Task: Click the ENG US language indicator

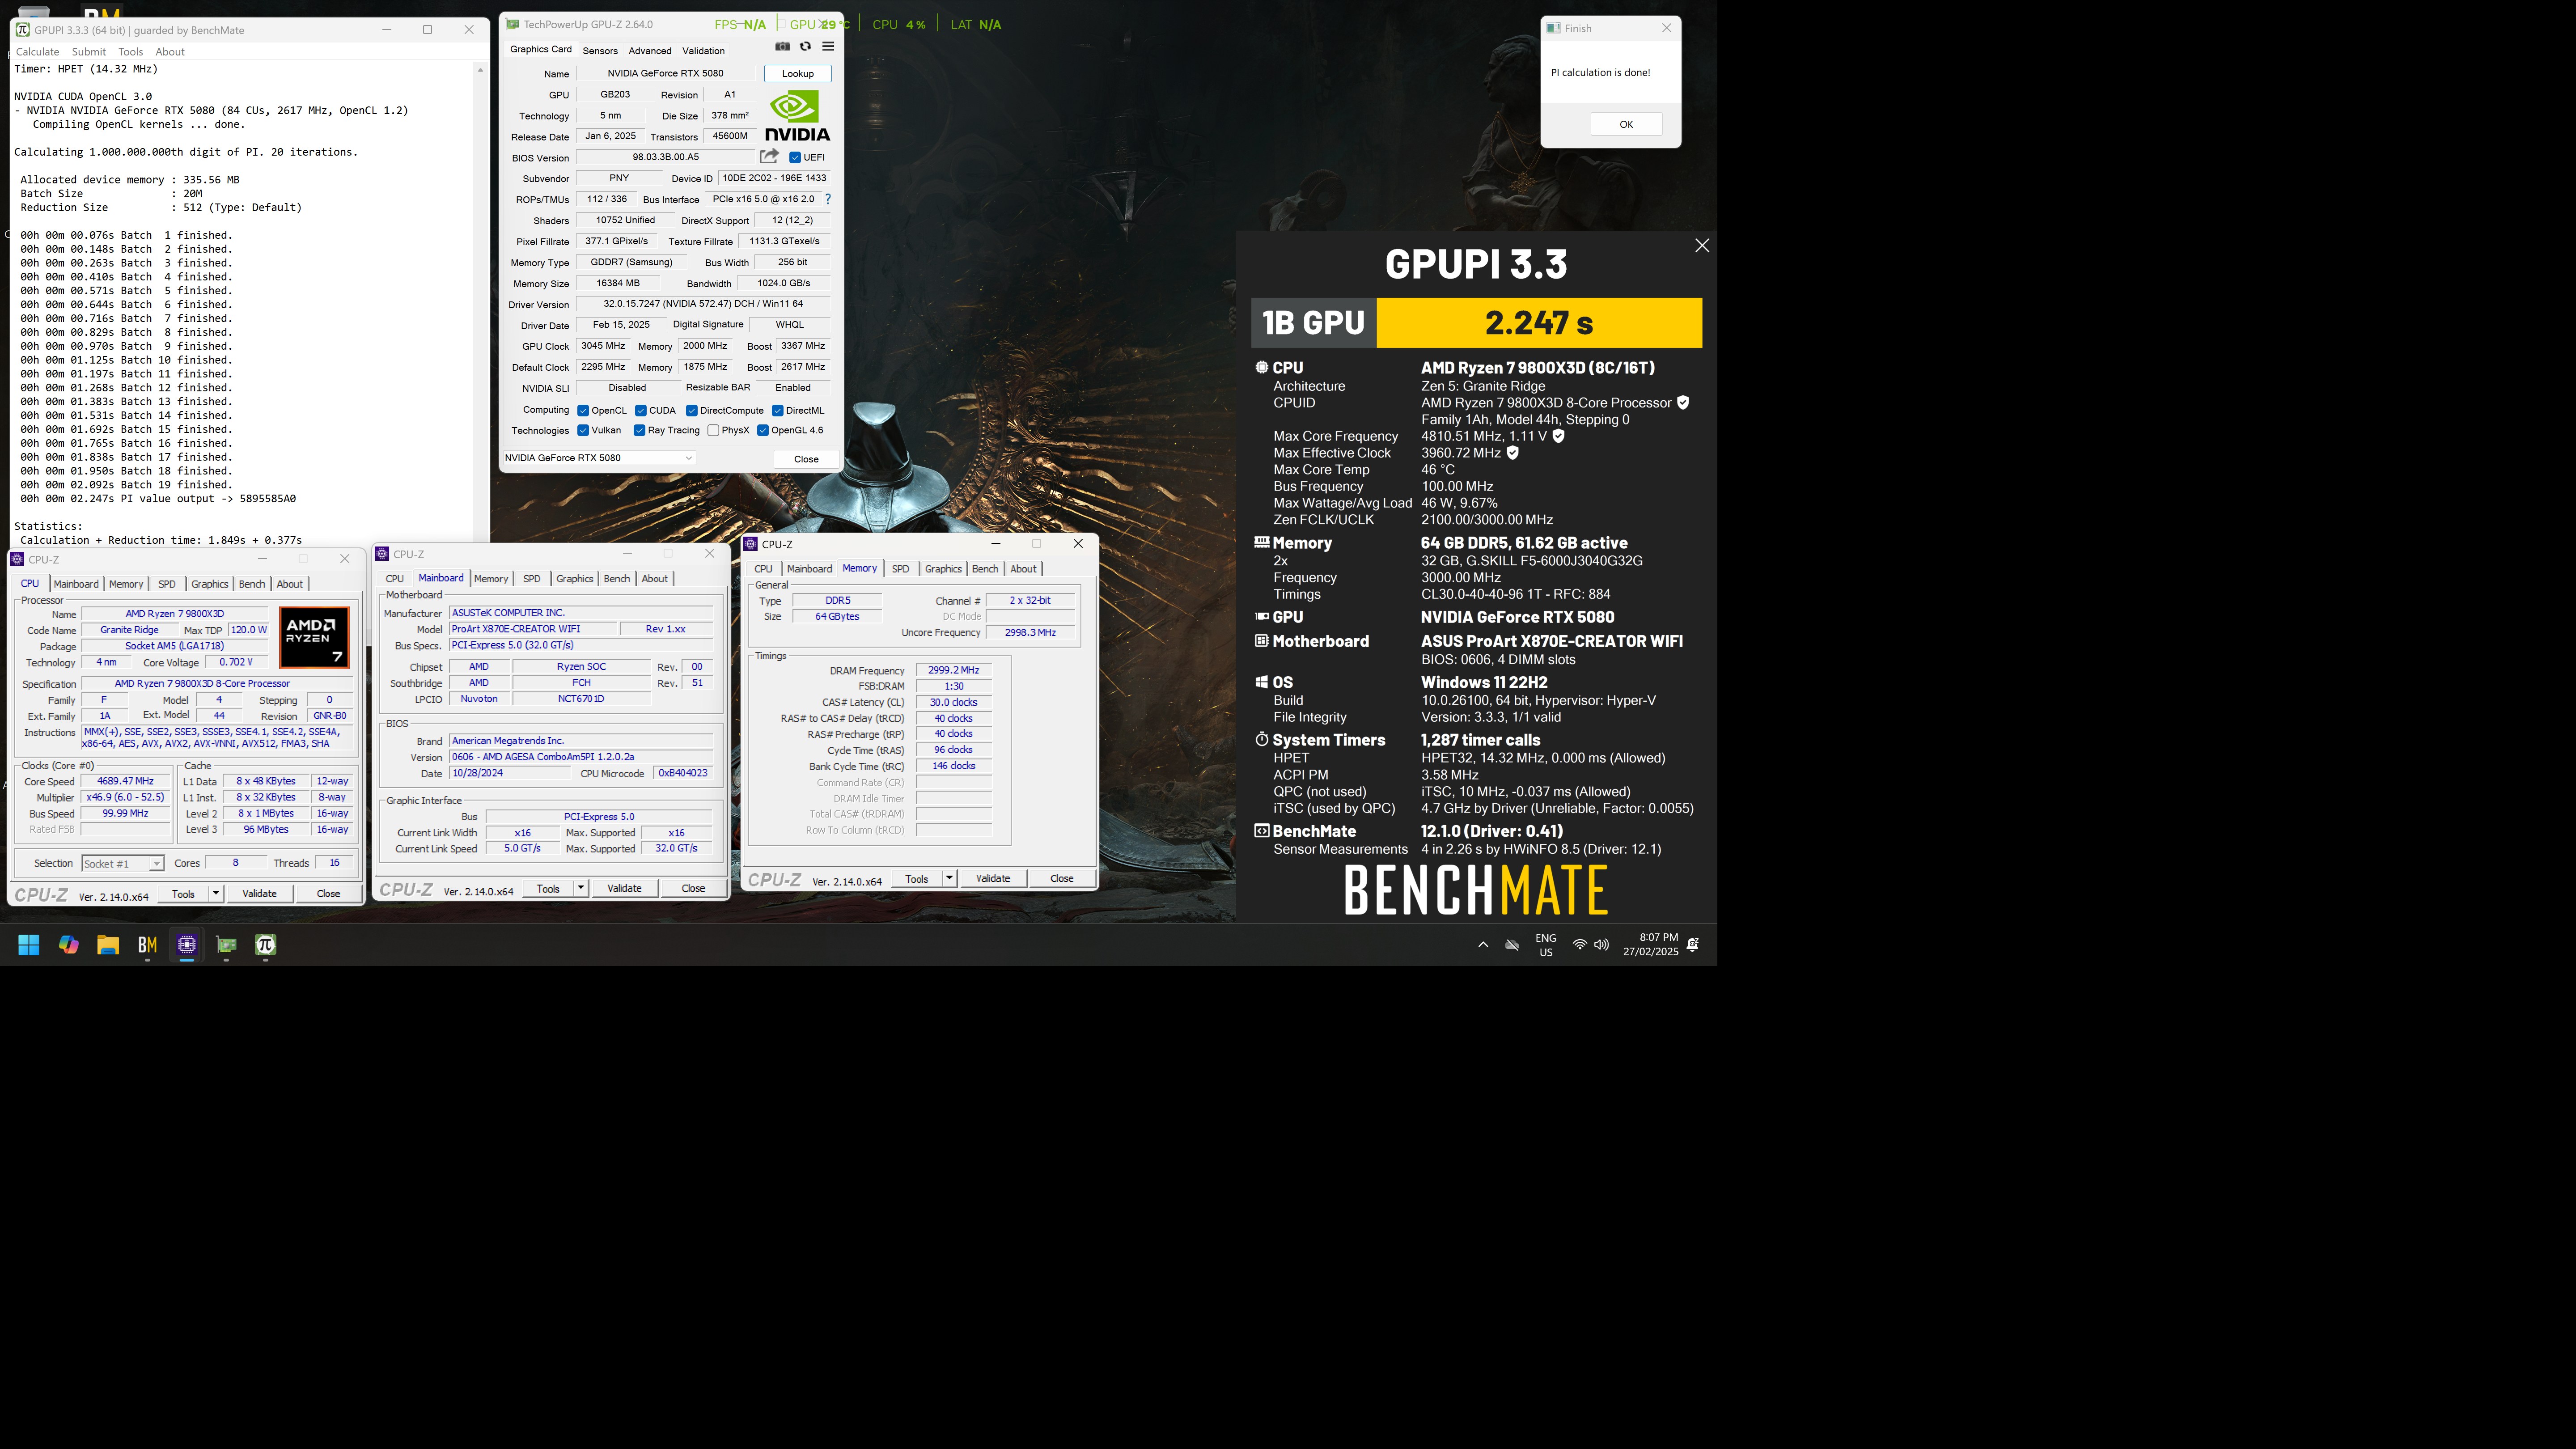Action: tap(1546, 945)
